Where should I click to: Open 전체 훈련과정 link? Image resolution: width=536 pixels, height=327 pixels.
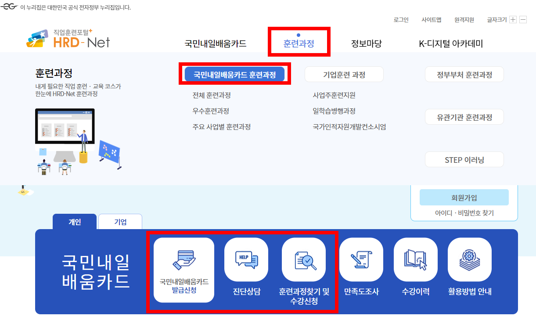pos(212,95)
